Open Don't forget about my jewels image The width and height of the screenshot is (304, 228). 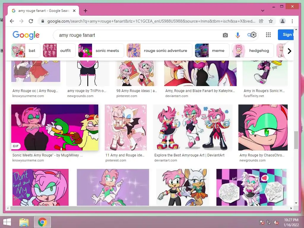tap(40, 187)
